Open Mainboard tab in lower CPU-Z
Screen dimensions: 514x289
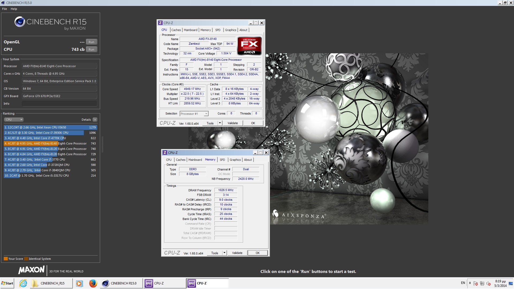[x=195, y=160]
